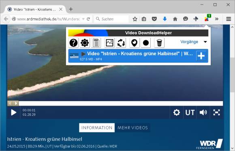Open the URL bar history dropdown arrow
The height and width of the screenshot is (151, 235).
pos(83,19)
